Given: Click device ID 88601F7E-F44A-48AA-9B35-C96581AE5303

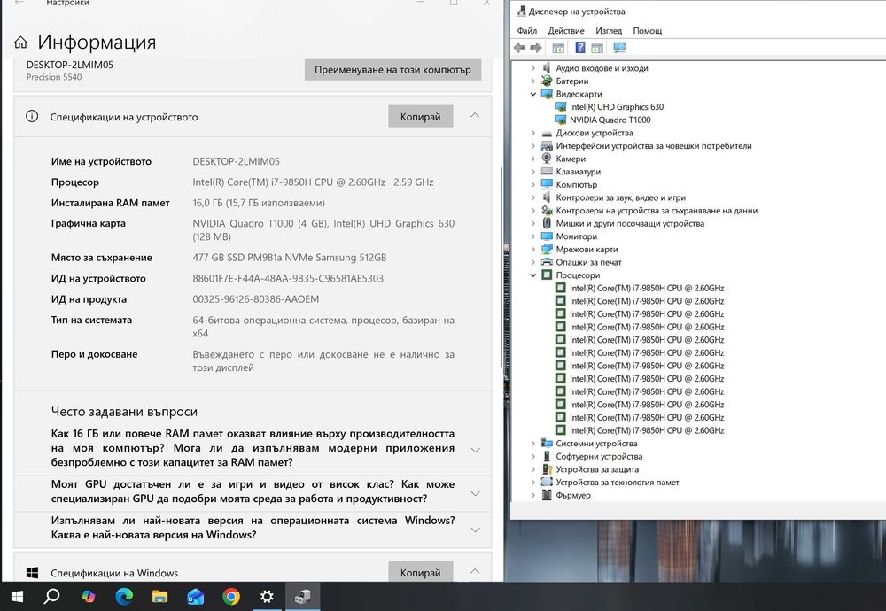Looking at the screenshot, I should click(288, 278).
